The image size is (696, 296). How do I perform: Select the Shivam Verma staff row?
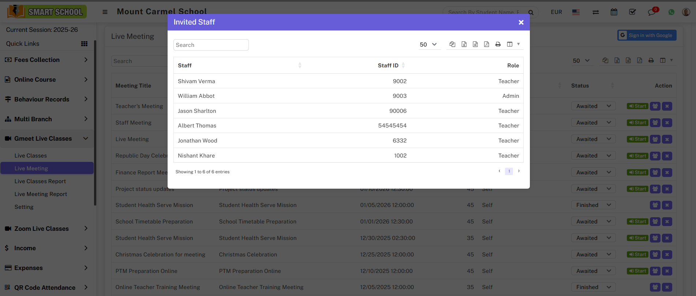[348, 81]
